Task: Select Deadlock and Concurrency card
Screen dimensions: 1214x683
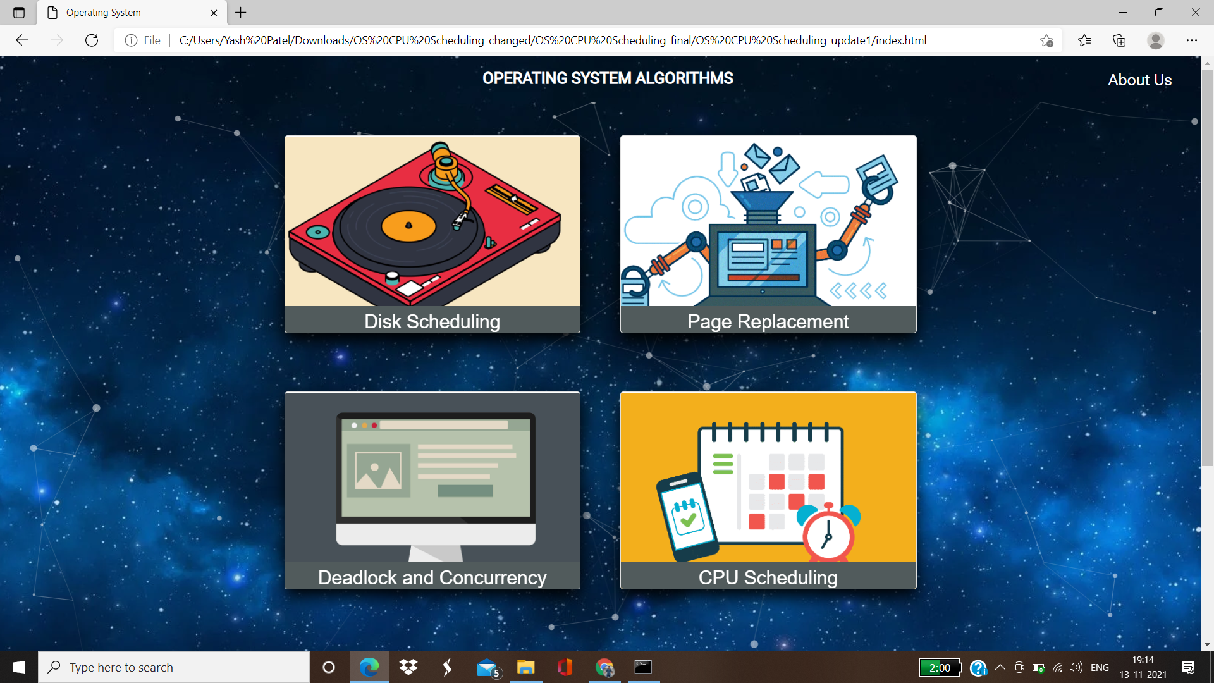Action: (x=432, y=490)
